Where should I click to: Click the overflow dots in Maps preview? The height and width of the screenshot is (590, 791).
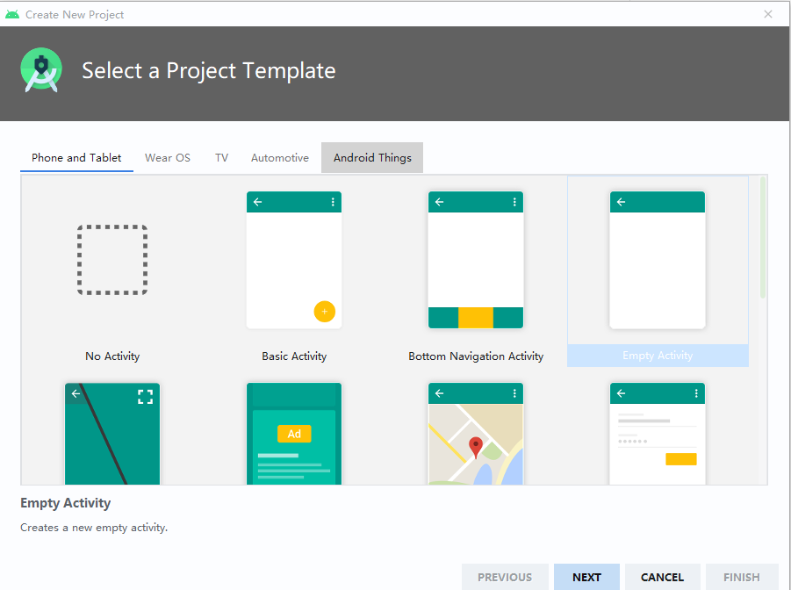coord(514,393)
